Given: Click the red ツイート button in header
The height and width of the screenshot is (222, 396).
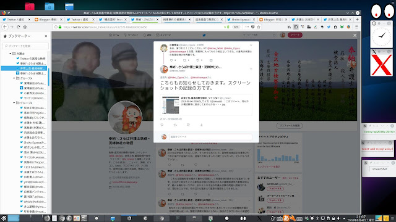Looking at the screenshot, I should point(295,35).
